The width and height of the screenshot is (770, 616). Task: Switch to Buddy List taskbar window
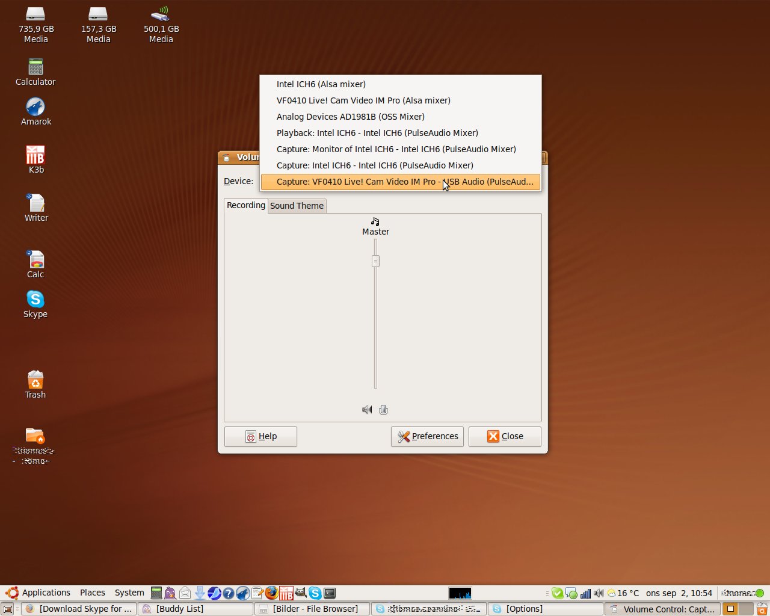[x=196, y=609]
